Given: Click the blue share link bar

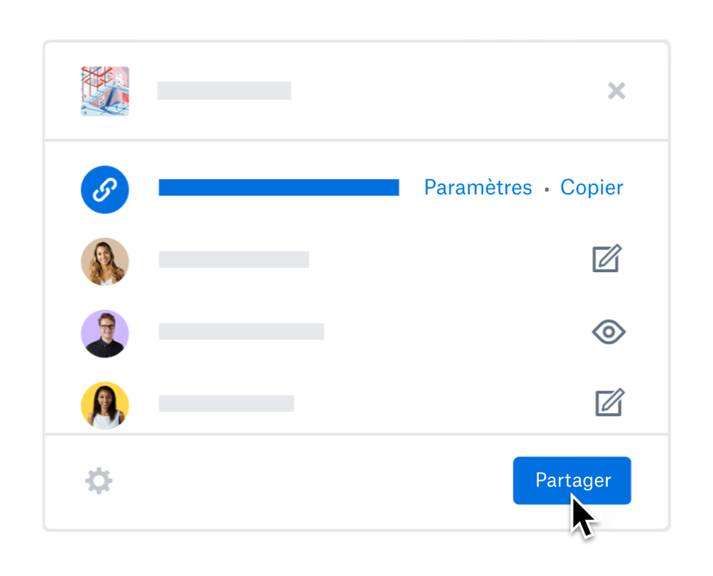Looking at the screenshot, I should (278, 188).
